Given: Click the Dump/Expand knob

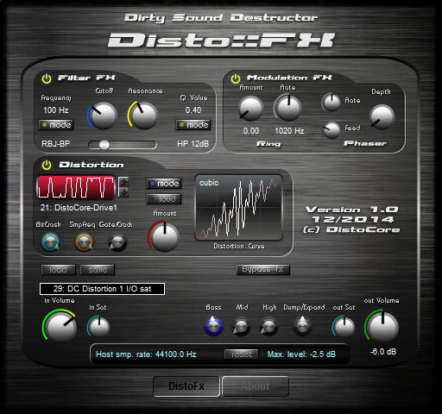Looking at the screenshot, I should 302,326.
